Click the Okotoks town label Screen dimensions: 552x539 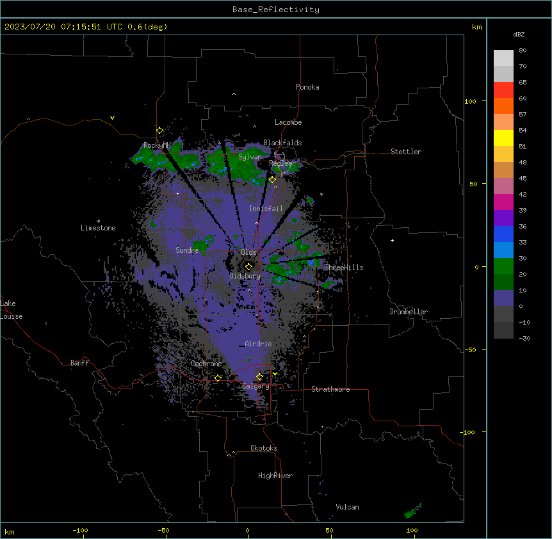click(264, 448)
